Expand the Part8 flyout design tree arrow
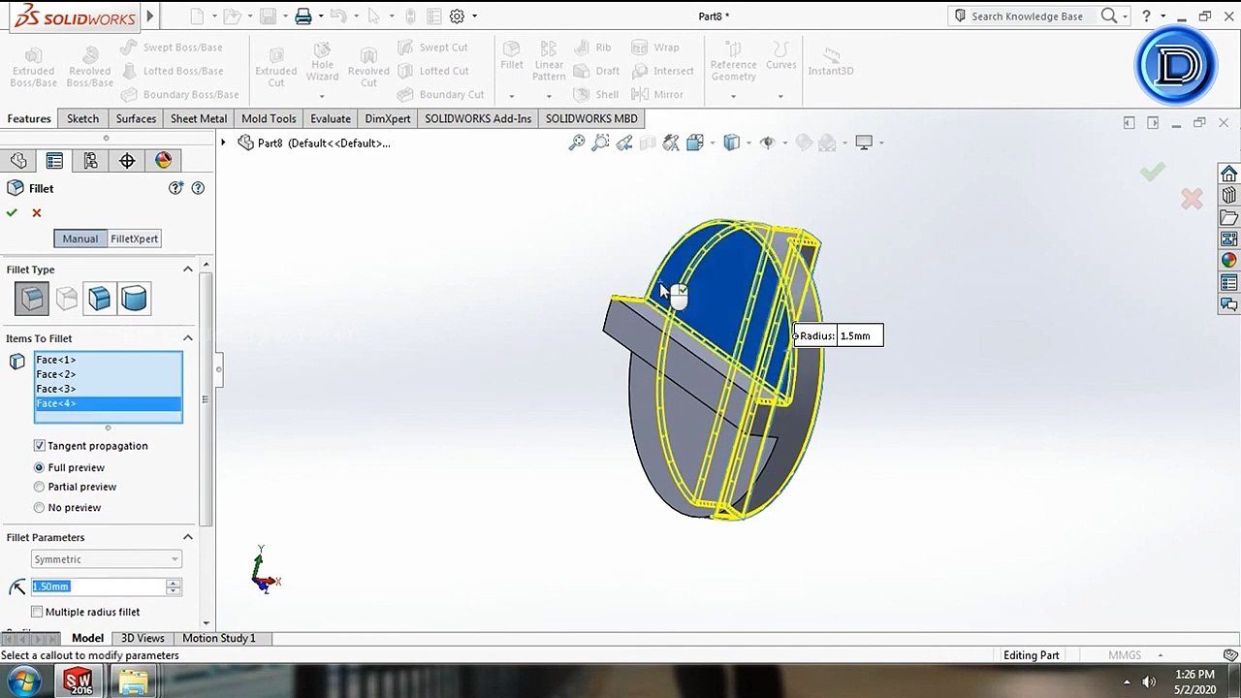Screen dimensions: 1241x698 click(223, 143)
